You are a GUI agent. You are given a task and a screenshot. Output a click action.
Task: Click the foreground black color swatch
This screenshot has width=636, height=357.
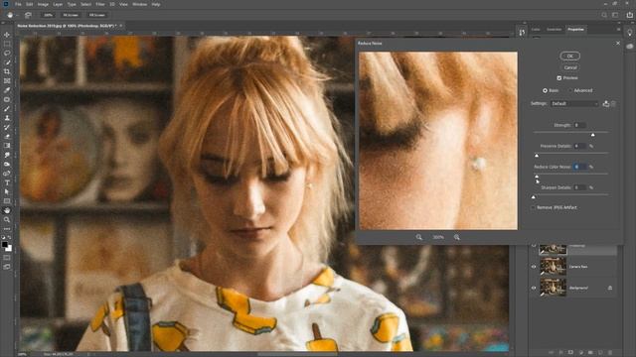click(5, 245)
